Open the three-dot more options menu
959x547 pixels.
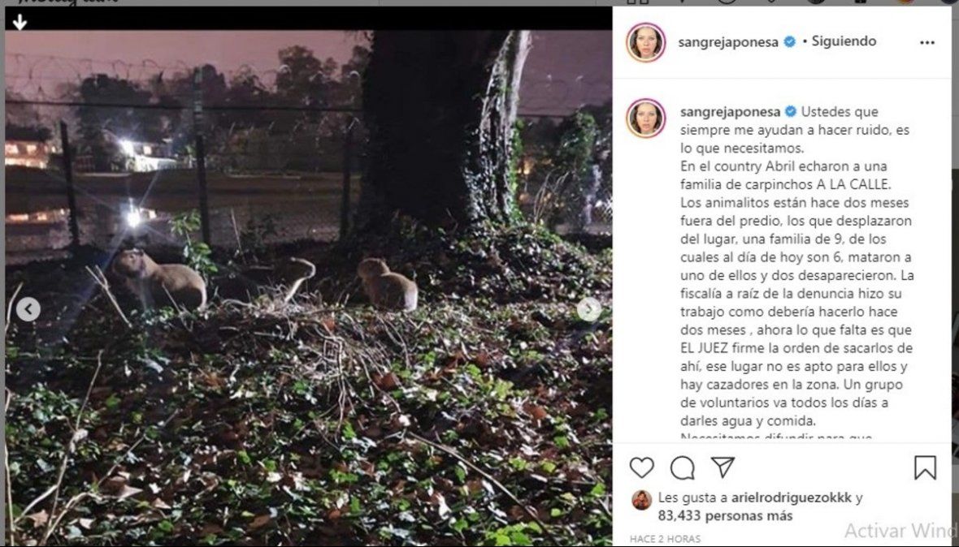tap(927, 42)
